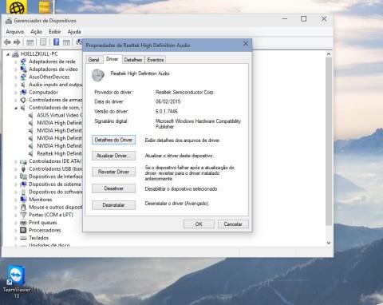The image size is (383, 305).
Task: Click the Mouse e outros dispositivos icon
Action: click(x=23, y=207)
